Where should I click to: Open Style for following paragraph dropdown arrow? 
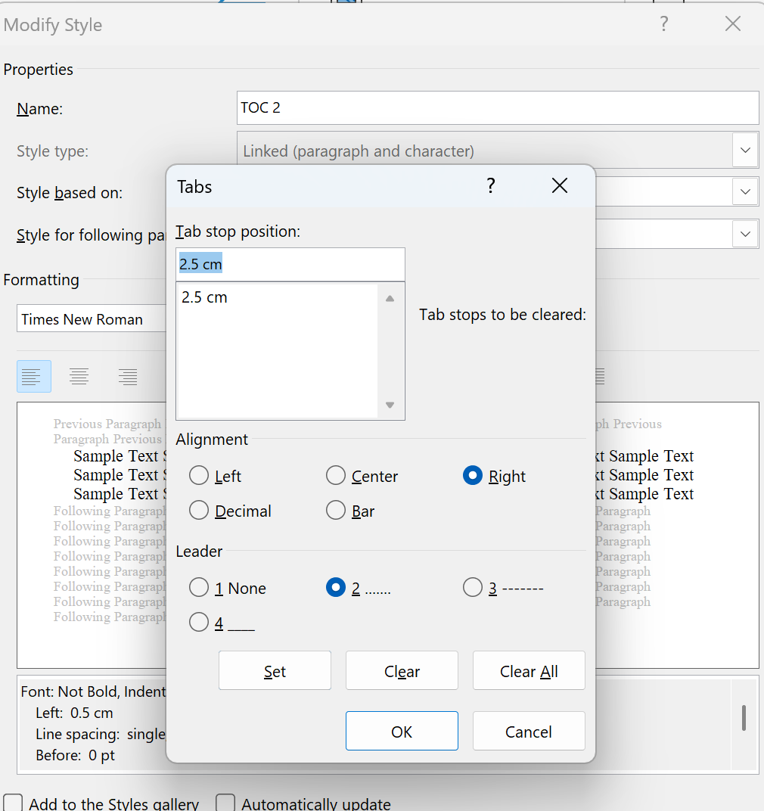pos(745,234)
